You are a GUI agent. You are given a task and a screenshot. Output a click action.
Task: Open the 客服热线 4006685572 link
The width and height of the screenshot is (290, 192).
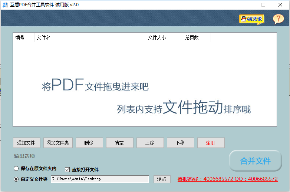[227, 179]
